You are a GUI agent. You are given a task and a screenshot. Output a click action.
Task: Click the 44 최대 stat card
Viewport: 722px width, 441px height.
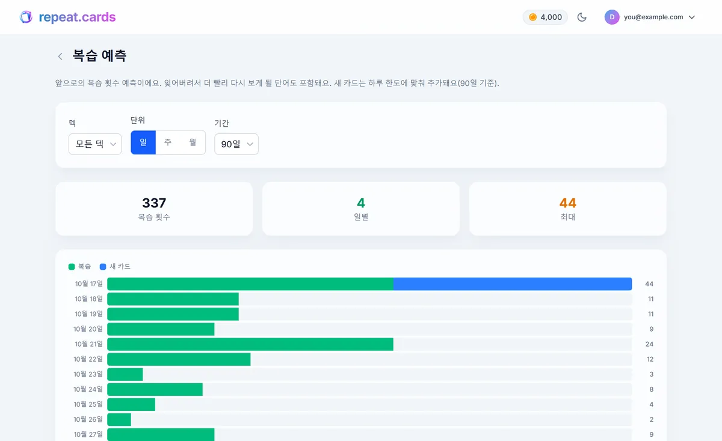click(568, 208)
